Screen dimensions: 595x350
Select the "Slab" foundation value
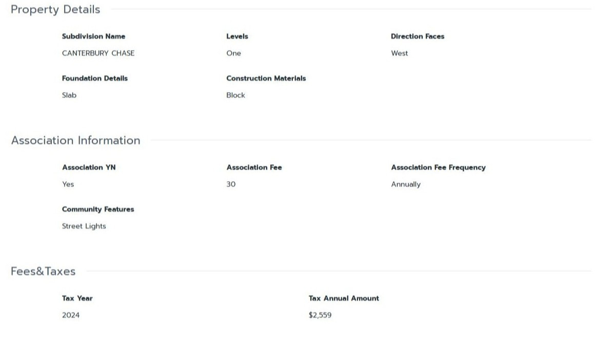[x=69, y=95]
